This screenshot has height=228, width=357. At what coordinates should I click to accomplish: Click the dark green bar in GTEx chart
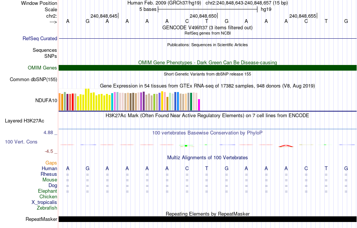[x=191, y=102]
